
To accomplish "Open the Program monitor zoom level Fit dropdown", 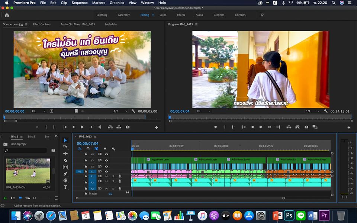I will (x=204, y=111).
